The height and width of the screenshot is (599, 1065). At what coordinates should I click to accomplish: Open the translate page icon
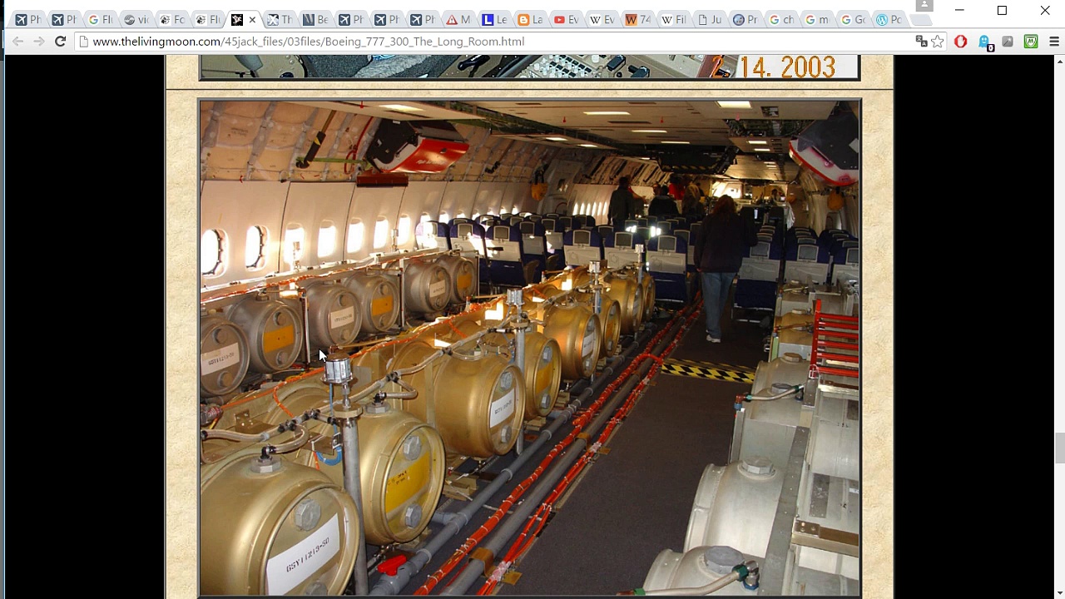[920, 42]
